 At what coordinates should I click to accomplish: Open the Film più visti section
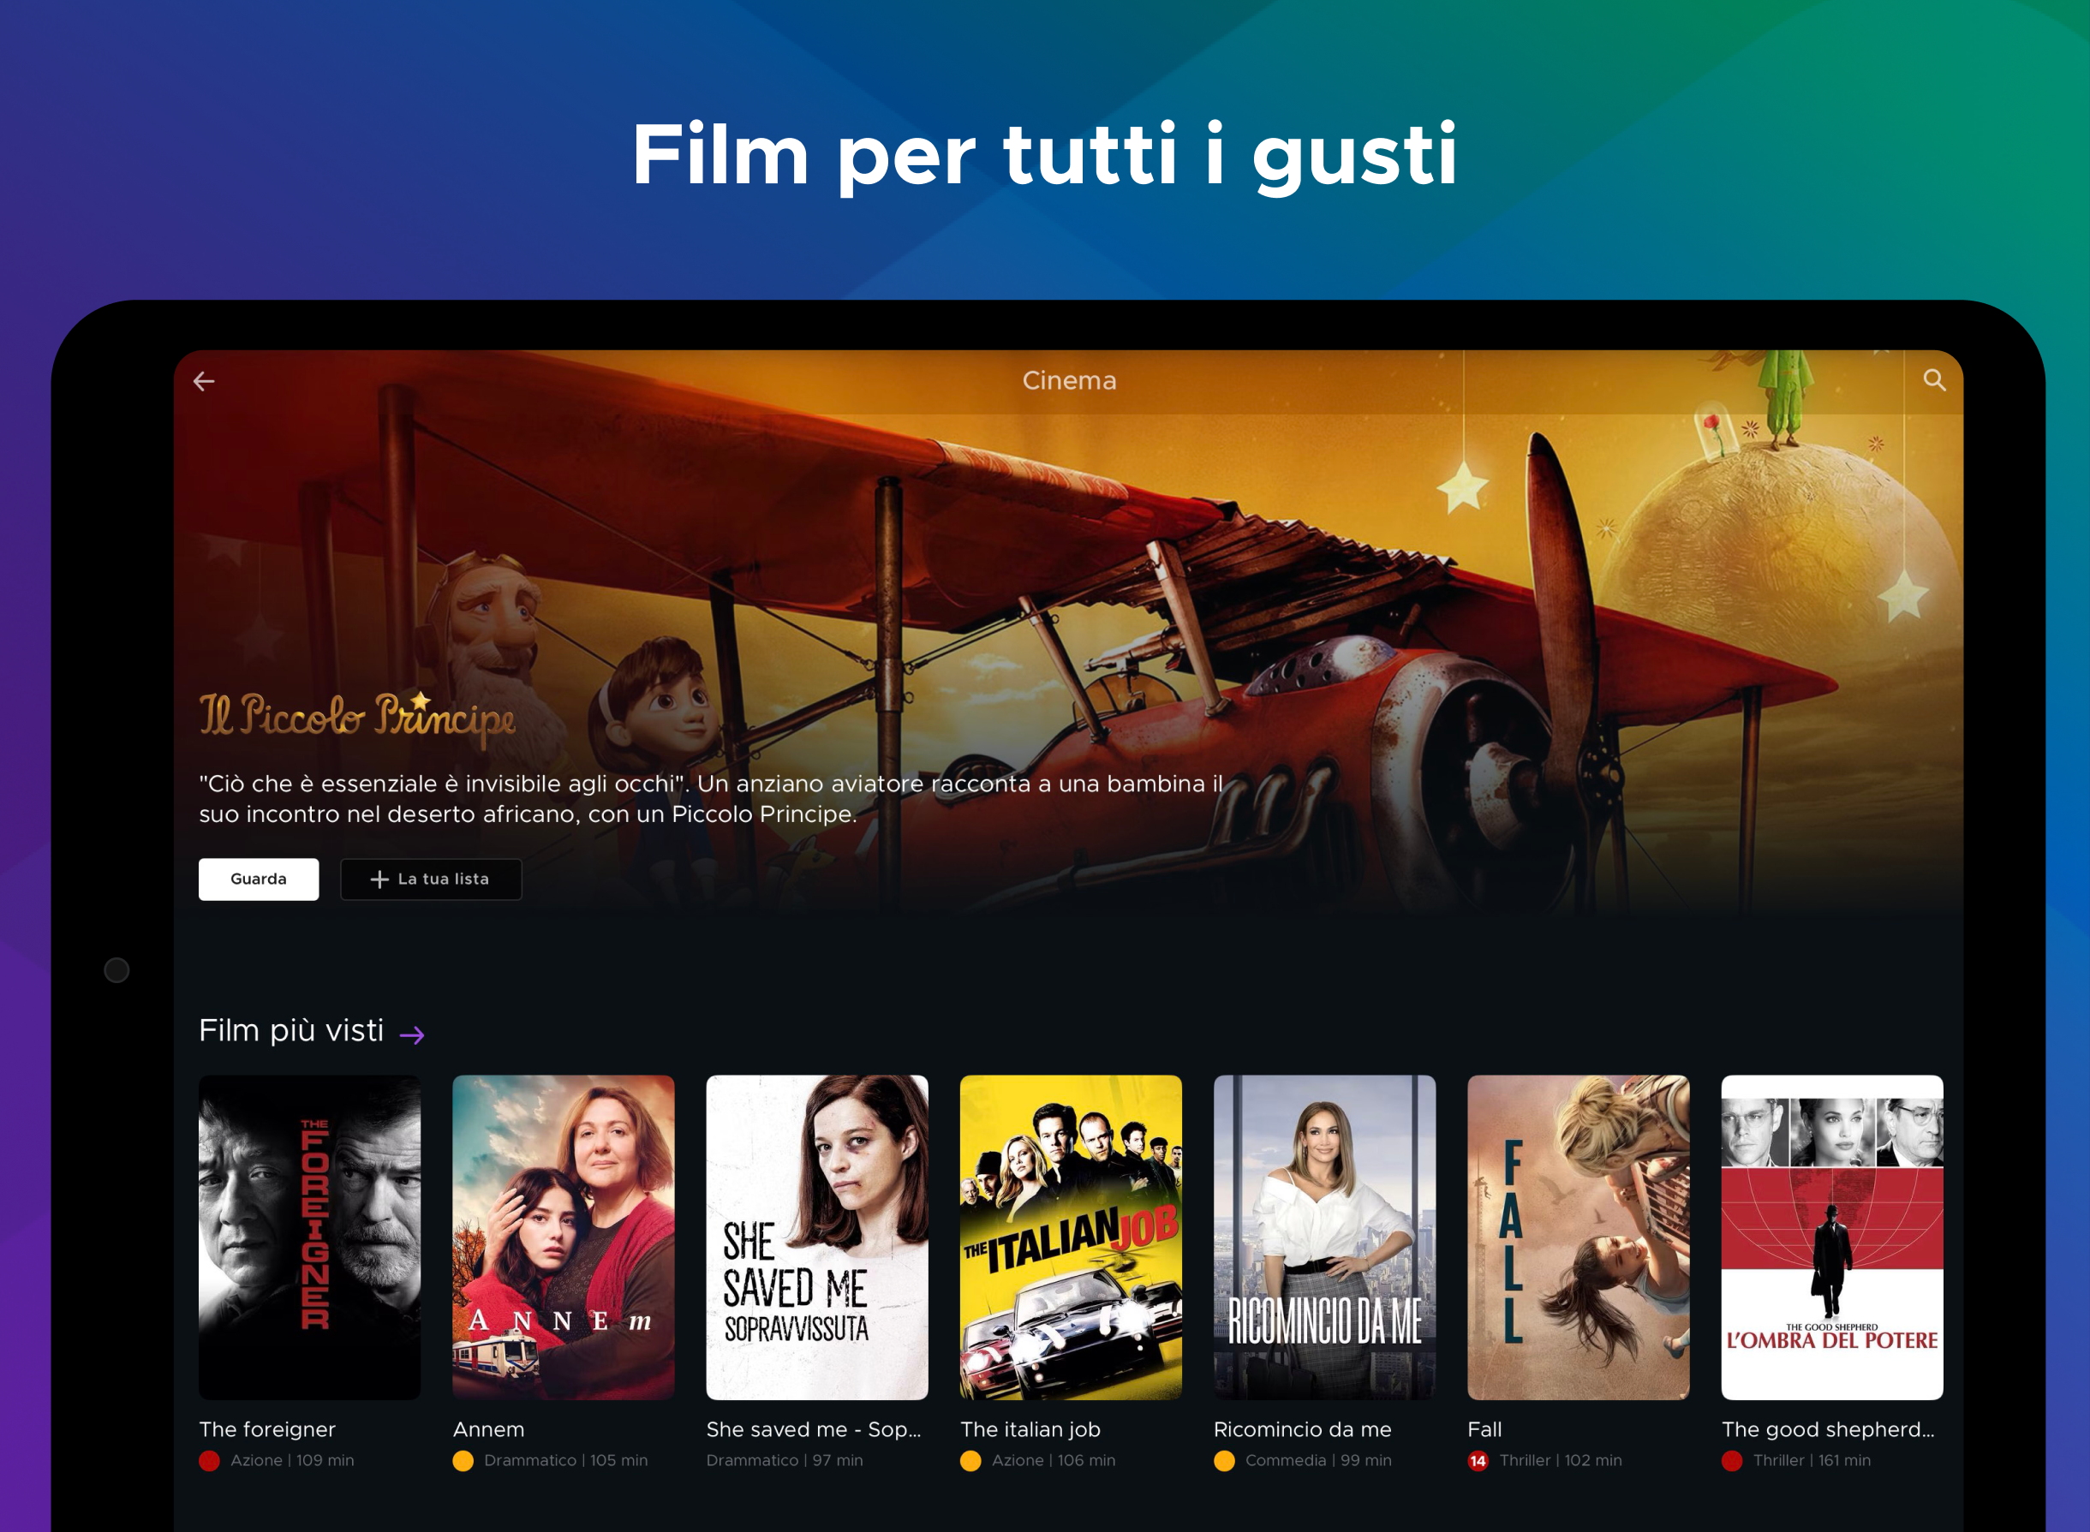291,1030
